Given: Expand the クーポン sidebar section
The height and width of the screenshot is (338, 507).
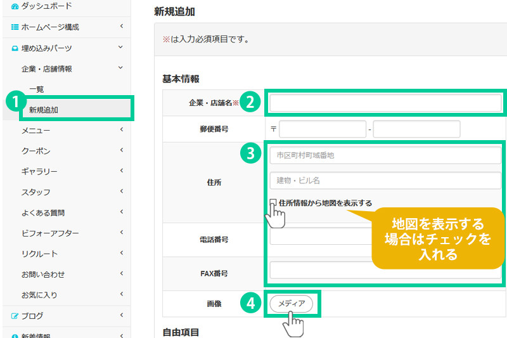Looking at the screenshot, I should (63, 151).
